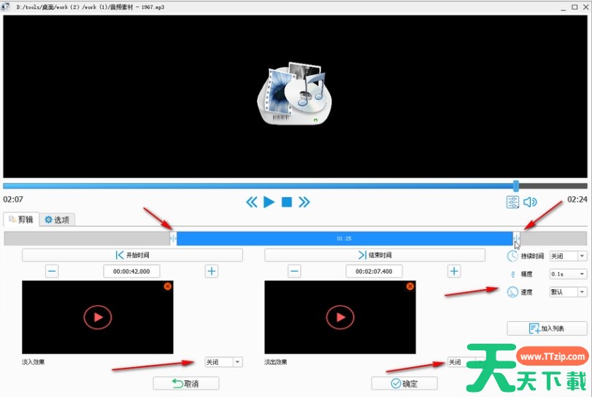Open the 速度 dropdown set to 默认
Viewport: 592px width, 397px height.
coord(568,292)
